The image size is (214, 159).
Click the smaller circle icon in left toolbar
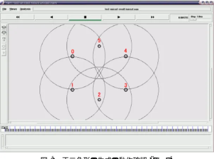click(4, 53)
